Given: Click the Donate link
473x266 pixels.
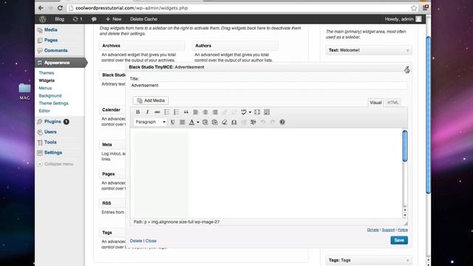Looking at the screenshot, I should coord(372,230).
